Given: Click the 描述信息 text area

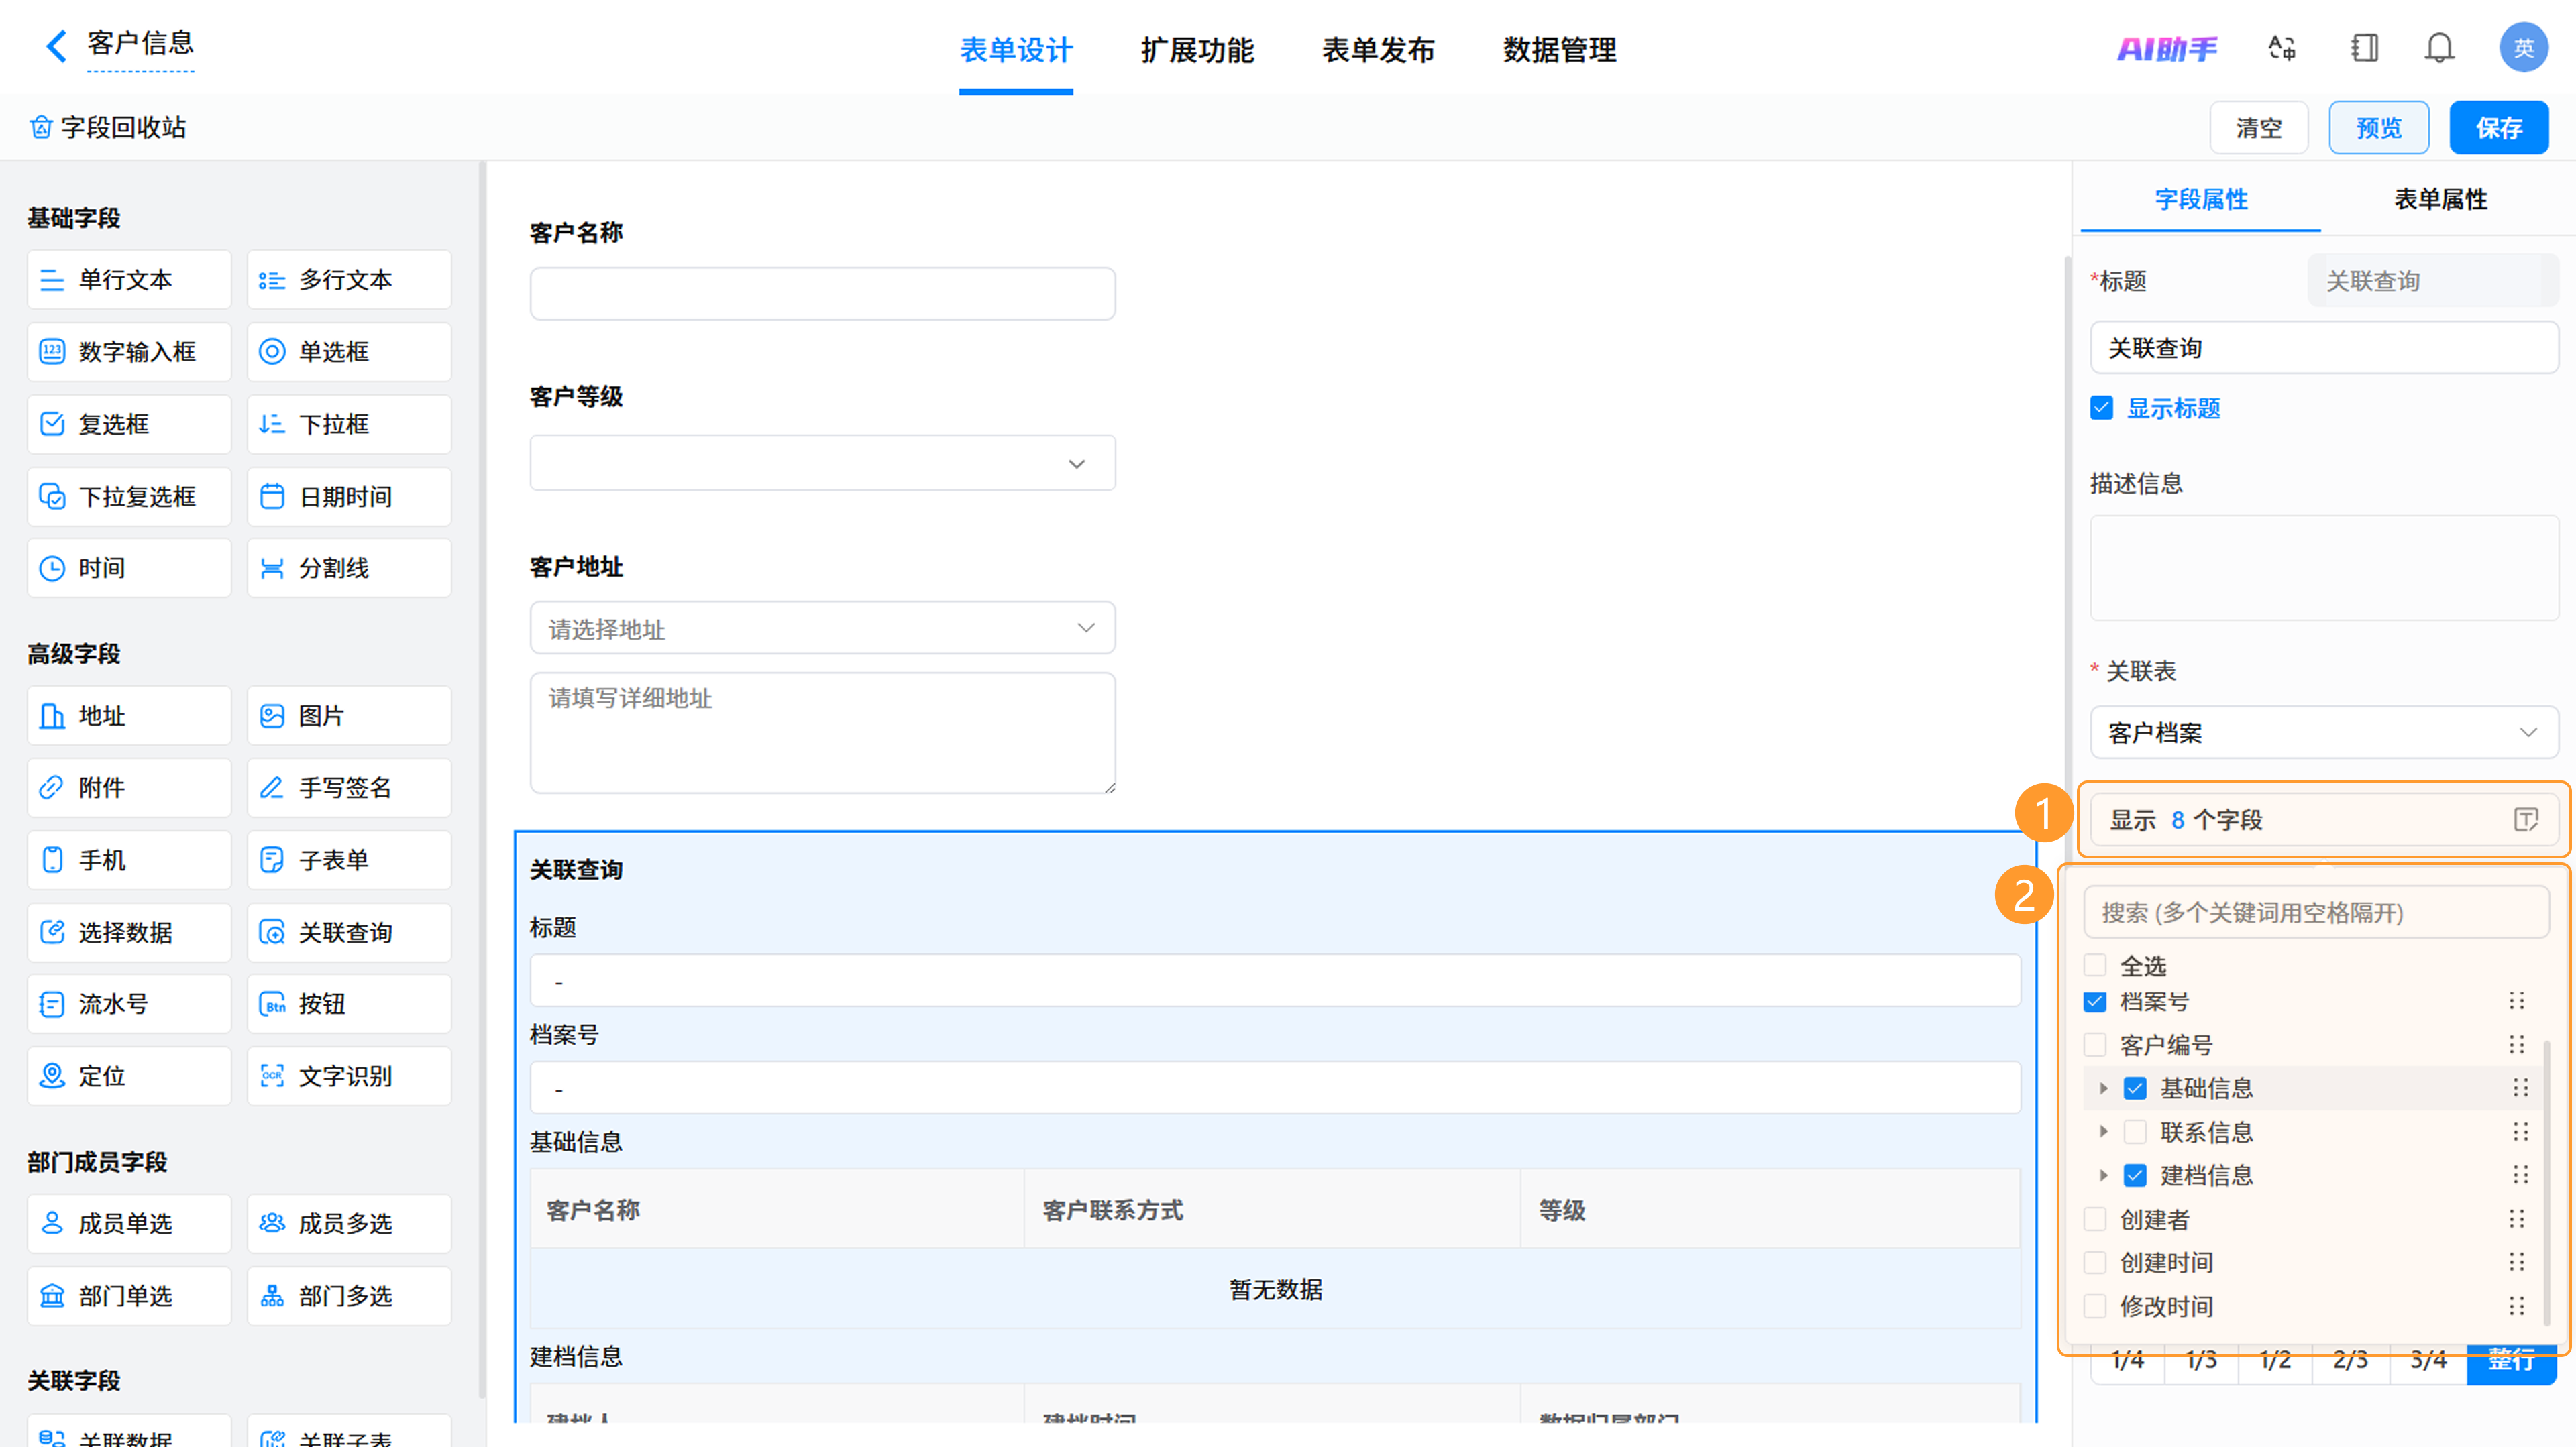Looking at the screenshot, I should click(x=2324, y=568).
